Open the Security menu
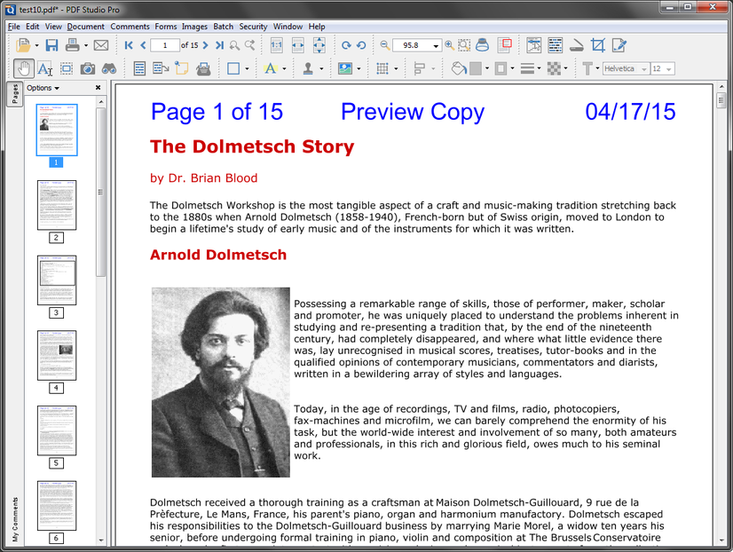733x552 pixels. coord(253,27)
